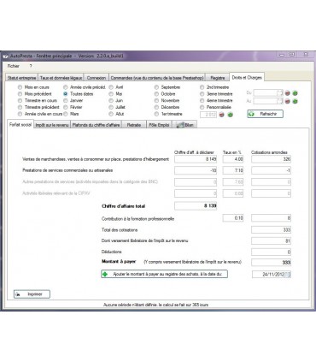Select the Droits et Charges tab

point(247,77)
